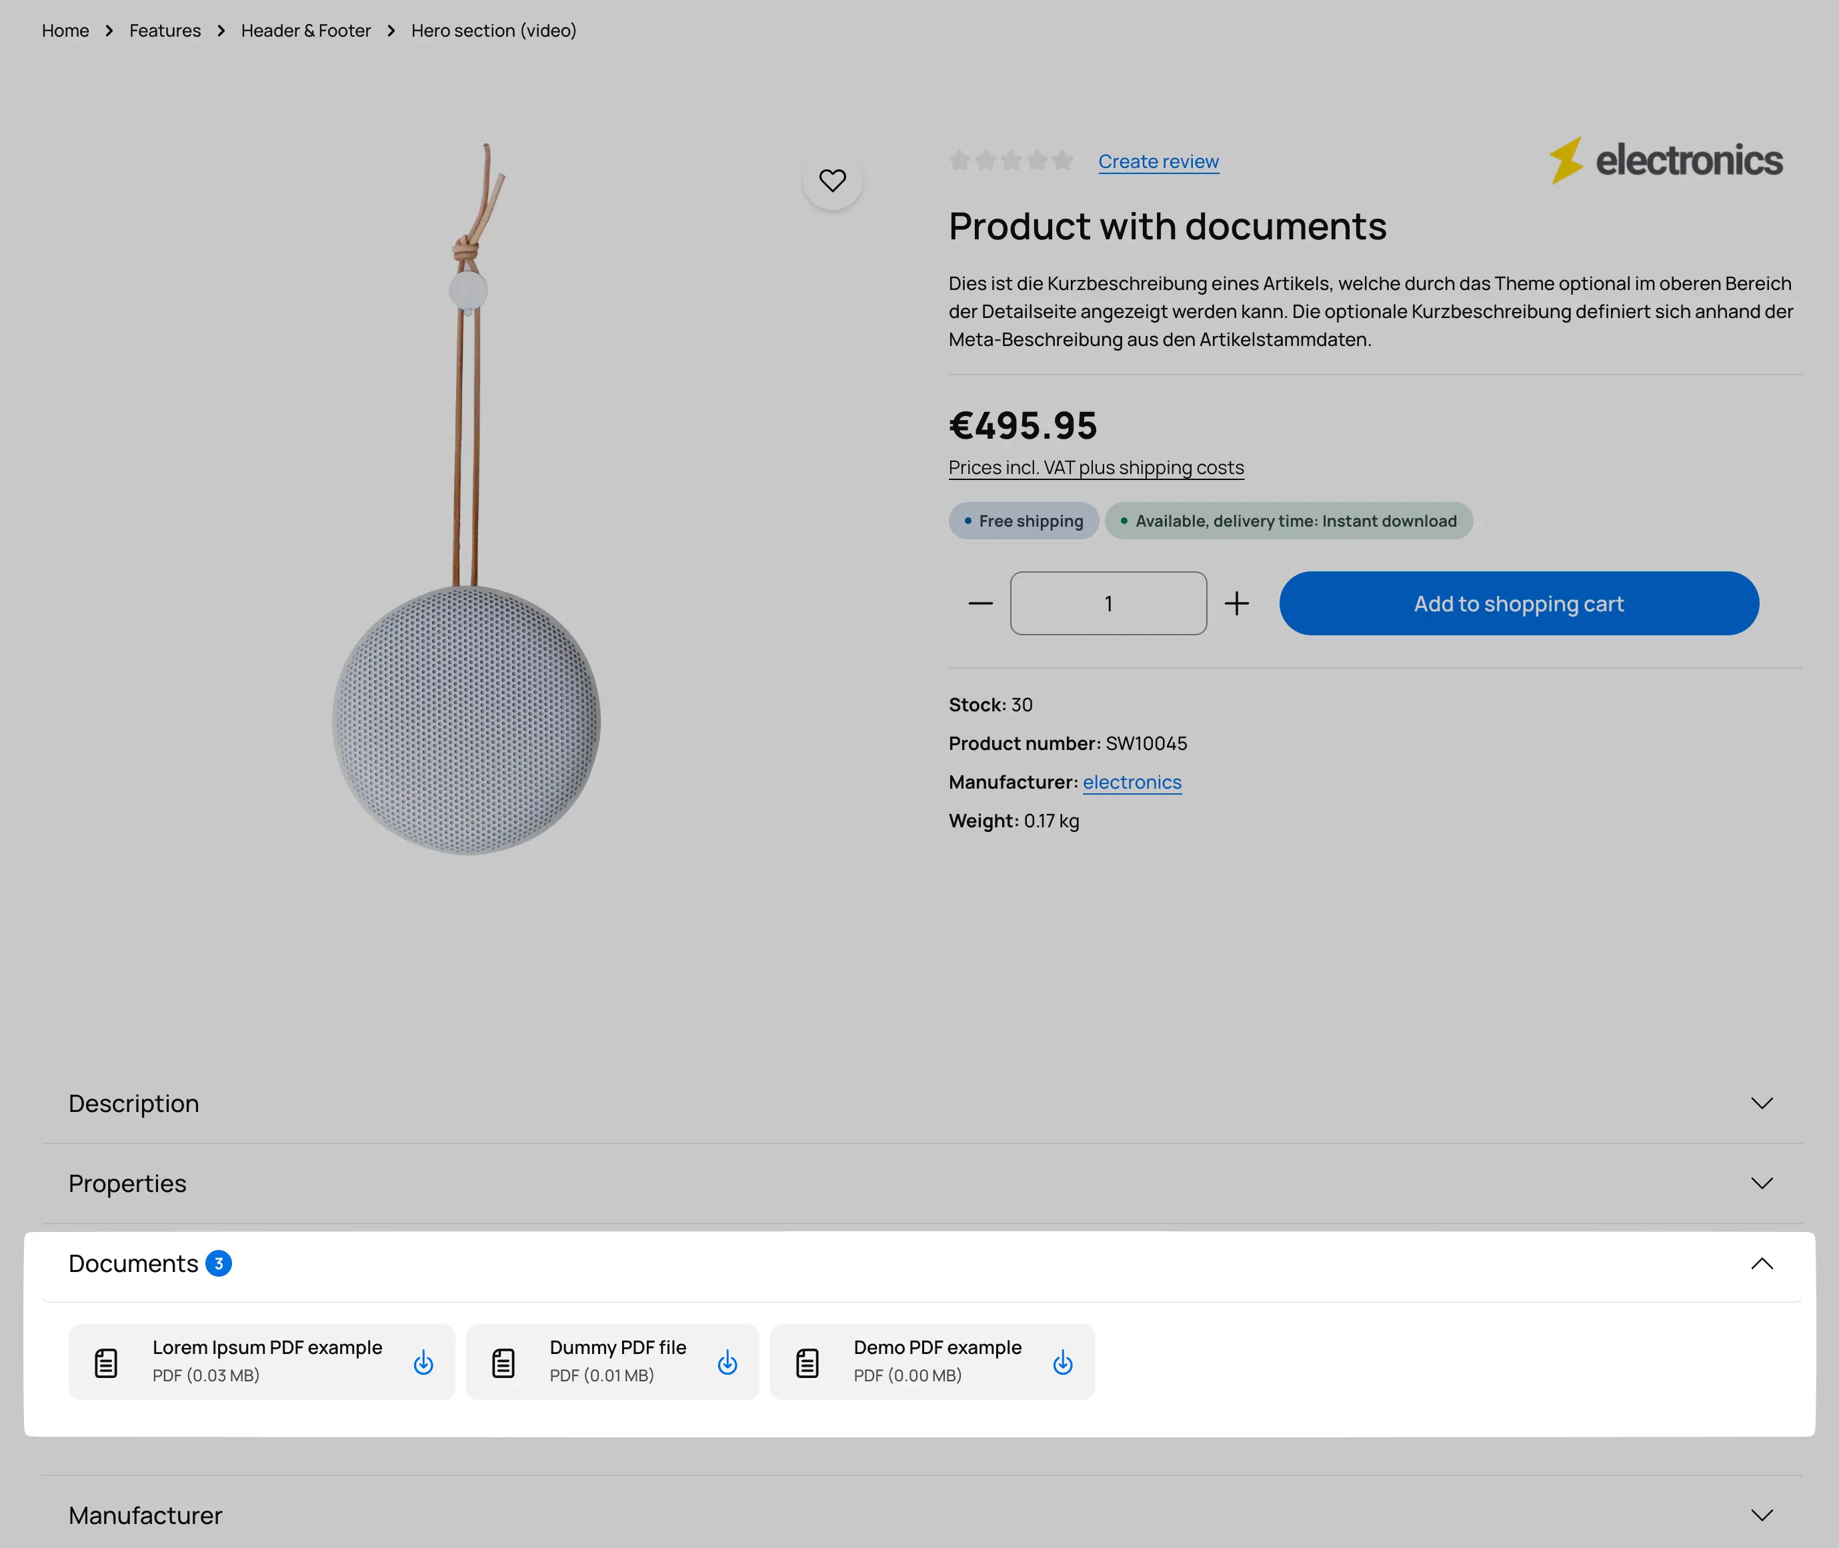This screenshot has height=1548, width=1839.
Task: Decrease quantity with minus icon
Action: (980, 604)
